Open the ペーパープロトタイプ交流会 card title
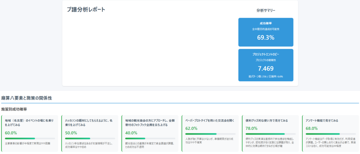 tap(210, 120)
